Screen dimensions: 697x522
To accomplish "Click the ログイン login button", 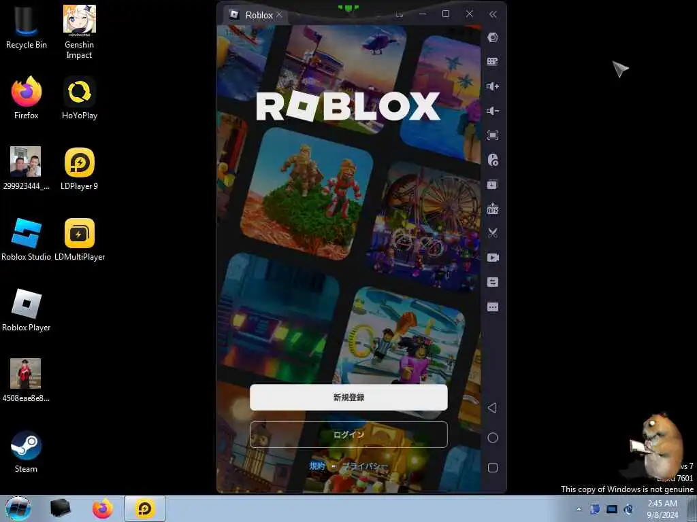I will 348,434.
